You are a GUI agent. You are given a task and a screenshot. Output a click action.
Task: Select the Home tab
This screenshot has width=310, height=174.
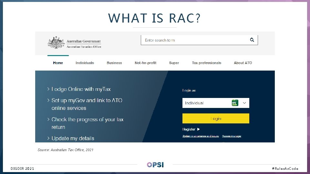click(58, 63)
